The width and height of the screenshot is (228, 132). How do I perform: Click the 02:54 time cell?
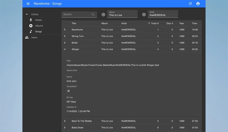(195, 36)
